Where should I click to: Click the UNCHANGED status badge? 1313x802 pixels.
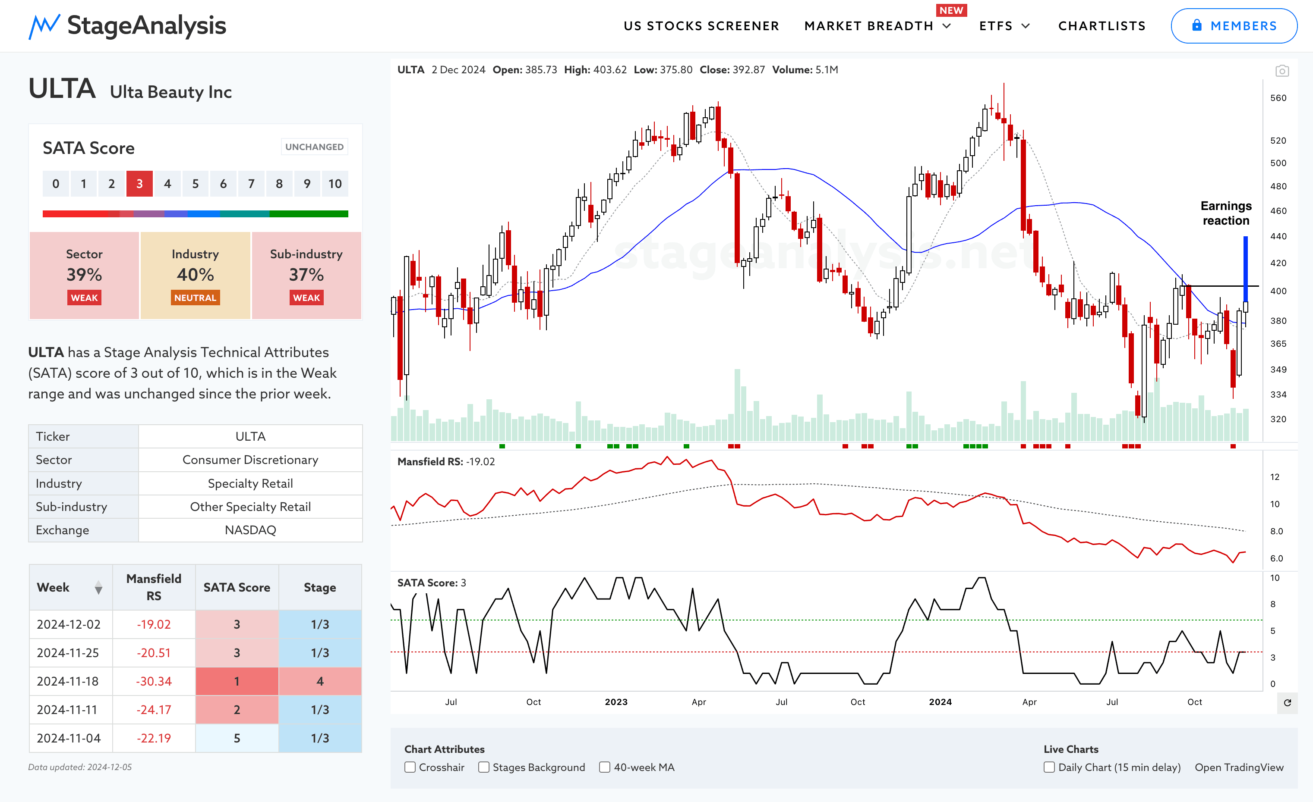pyautogui.click(x=314, y=147)
